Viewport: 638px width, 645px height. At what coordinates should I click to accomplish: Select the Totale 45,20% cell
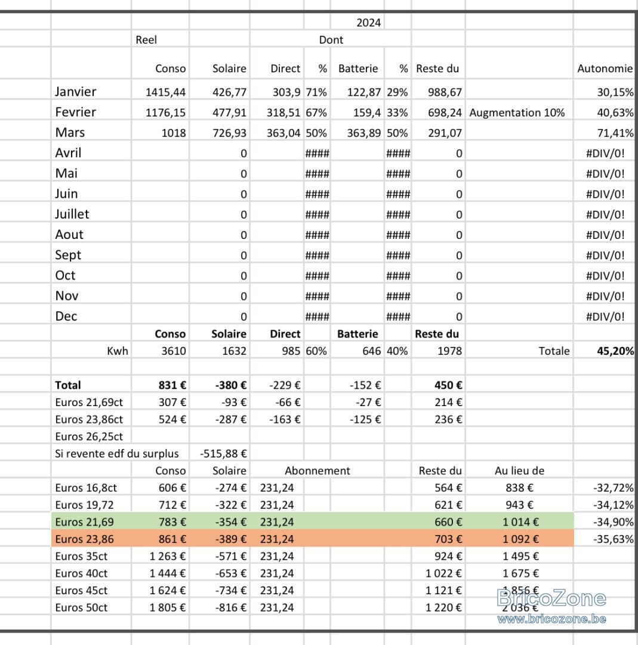point(605,351)
